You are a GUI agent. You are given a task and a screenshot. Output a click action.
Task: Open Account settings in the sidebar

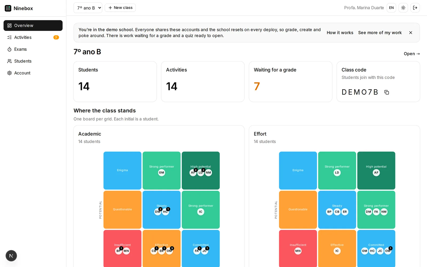(x=33, y=73)
